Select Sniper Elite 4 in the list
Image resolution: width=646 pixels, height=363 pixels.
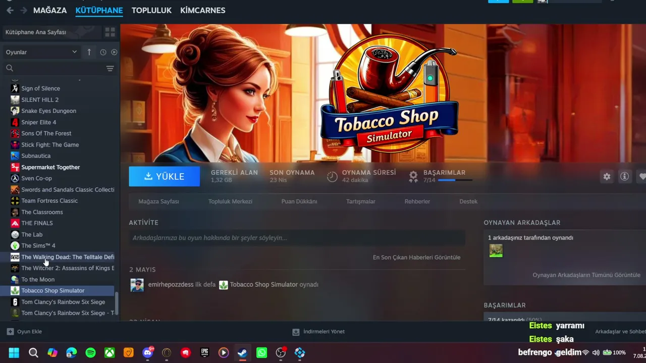(63, 122)
